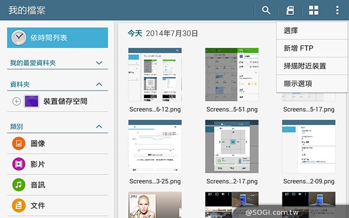Open thumbnail of Screens...2-17.png

click(x=232, y=147)
